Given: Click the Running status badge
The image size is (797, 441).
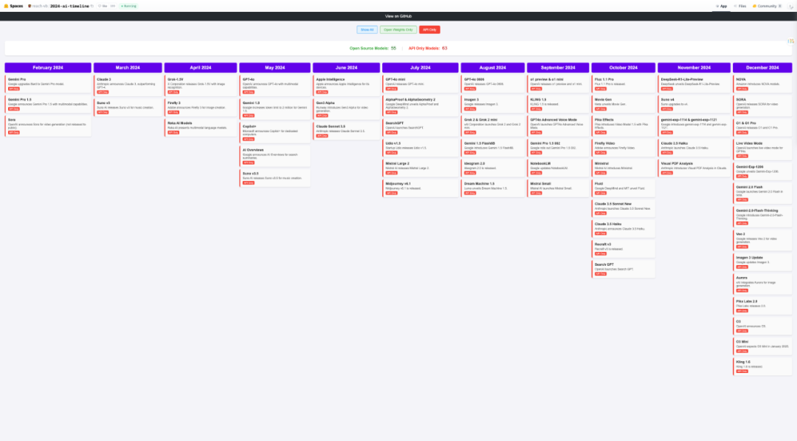Looking at the screenshot, I should (x=128, y=6).
